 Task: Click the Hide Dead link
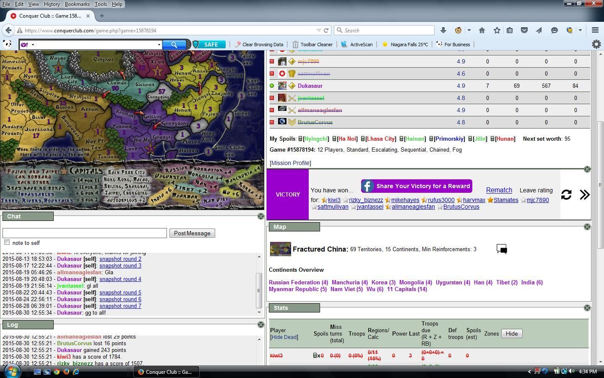(x=284, y=337)
